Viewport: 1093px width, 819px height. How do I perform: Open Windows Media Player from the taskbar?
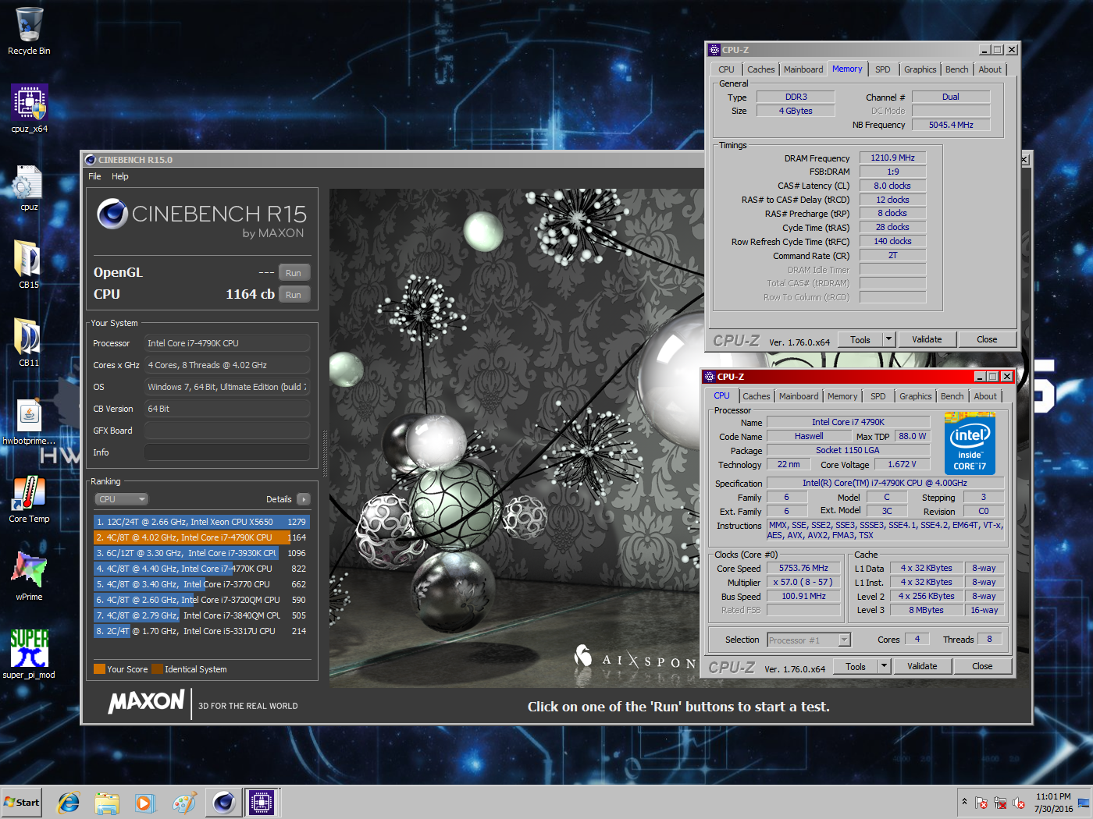click(144, 802)
